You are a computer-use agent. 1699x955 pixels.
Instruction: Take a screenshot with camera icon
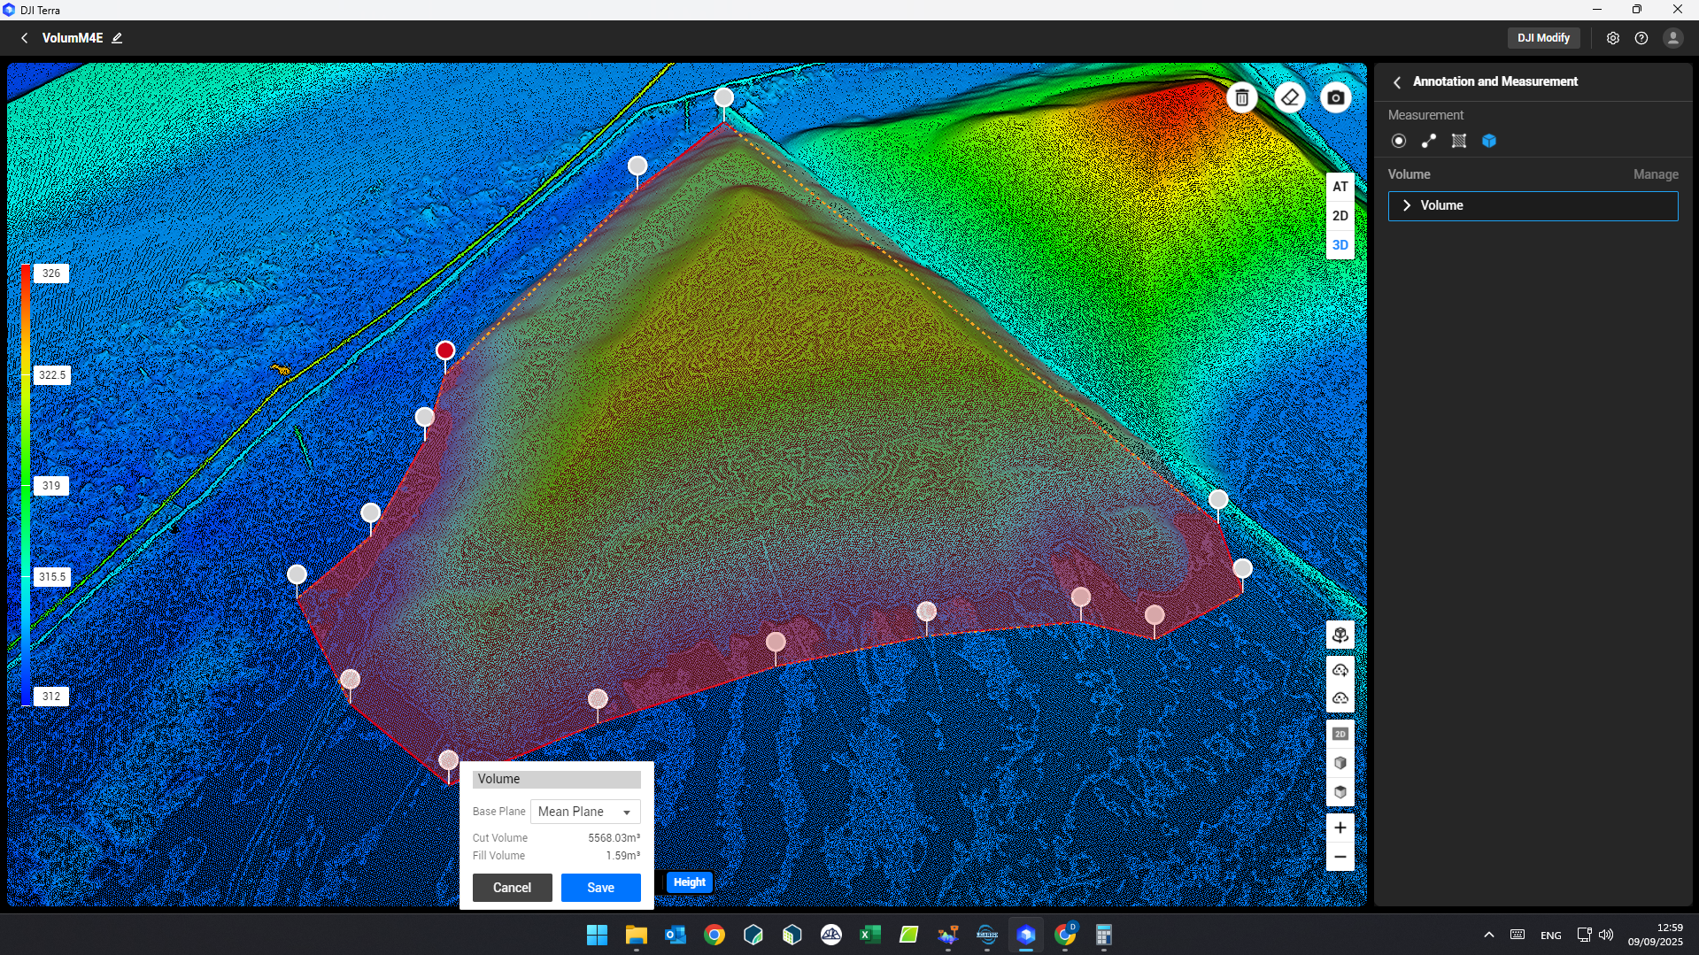pos(1336,97)
